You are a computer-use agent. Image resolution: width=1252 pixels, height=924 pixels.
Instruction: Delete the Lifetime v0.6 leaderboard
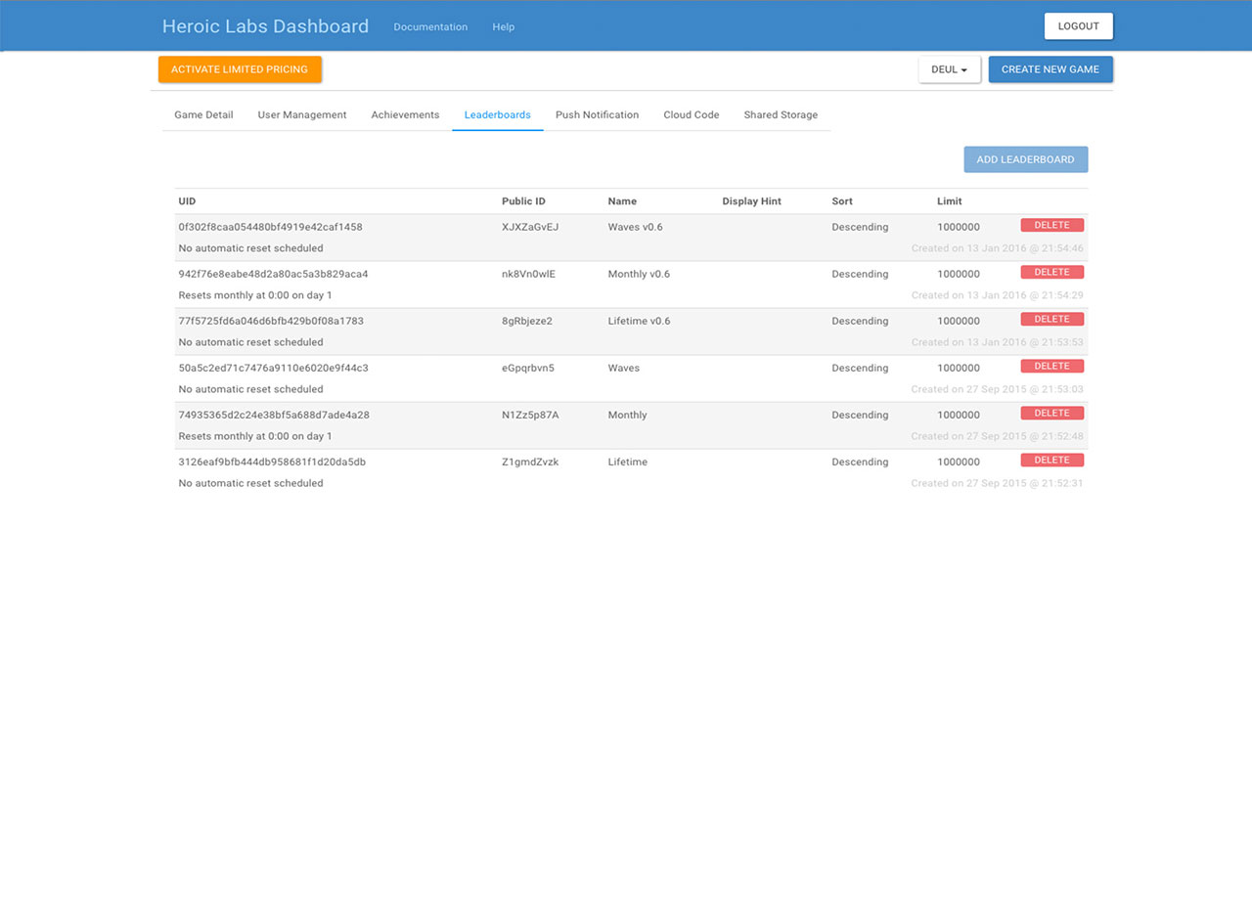pyautogui.click(x=1051, y=319)
